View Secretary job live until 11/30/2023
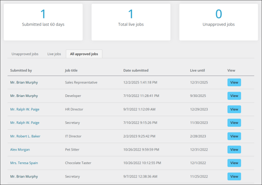262x185 pixels. coord(234,123)
